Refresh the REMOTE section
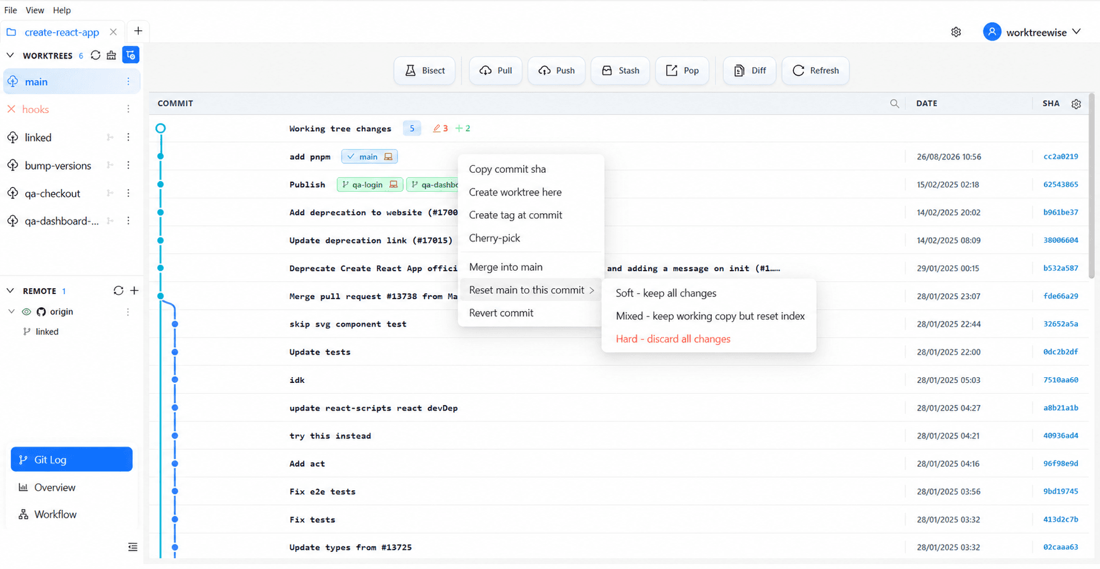1100x569 pixels. point(118,291)
